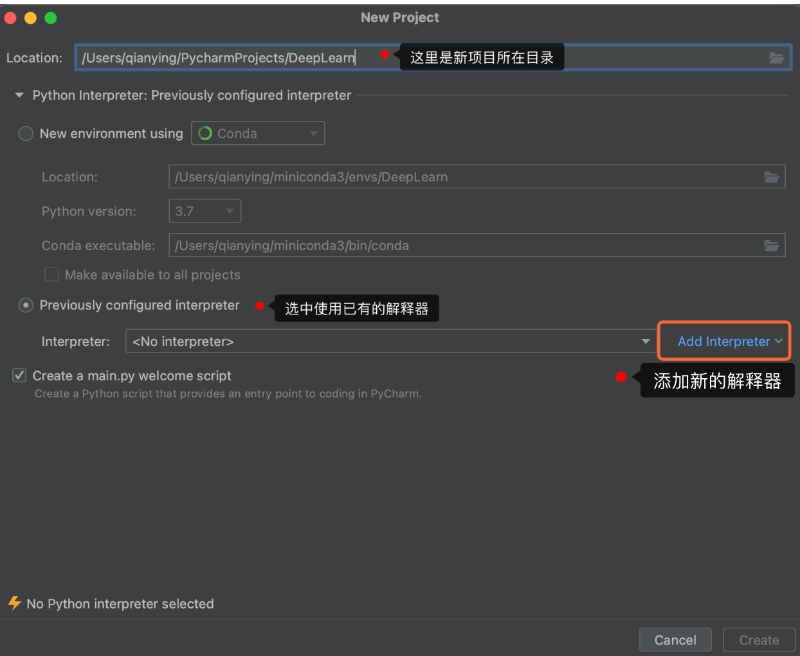
Task: Click the 'Create a Python script that provides' description
Action: pos(228,394)
